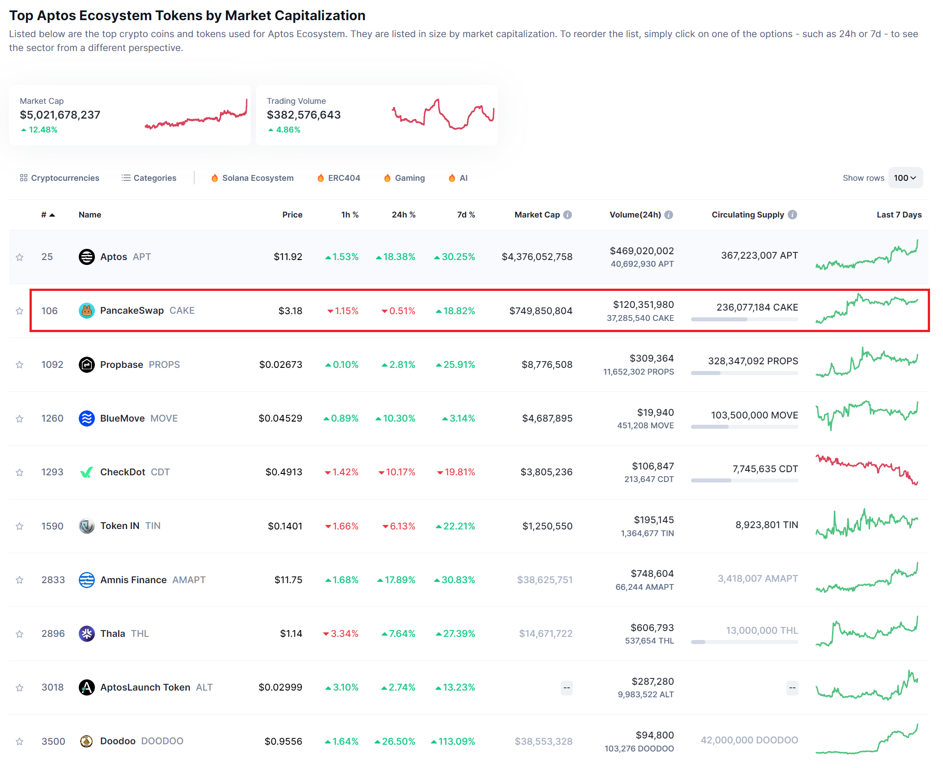Viewport: 943px width, 768px height.
Task: Click the Token IN logo
Action: click(86, 526)
